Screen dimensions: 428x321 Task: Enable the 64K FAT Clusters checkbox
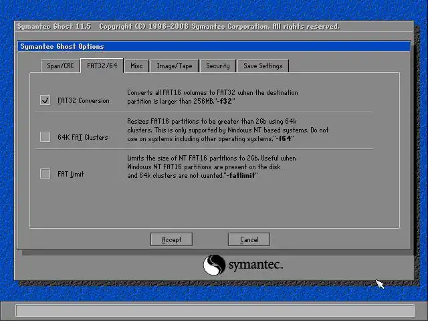45,136
